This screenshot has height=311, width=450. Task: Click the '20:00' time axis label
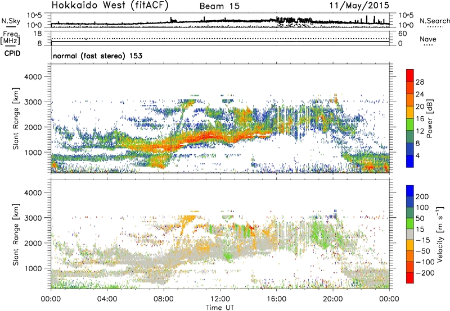[333, 299]
